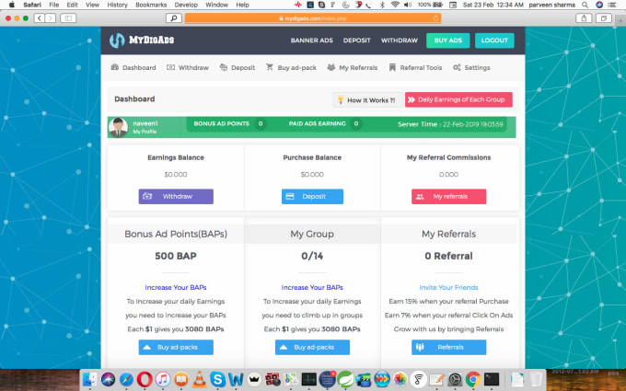
Task: Open the Bookmarks menu
Action: 151,5
